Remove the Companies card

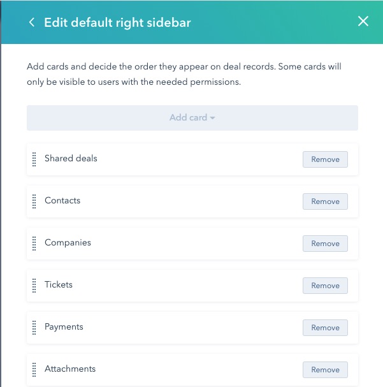(325, 244)
